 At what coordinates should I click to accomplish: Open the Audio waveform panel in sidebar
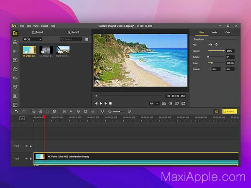[15, 51]
